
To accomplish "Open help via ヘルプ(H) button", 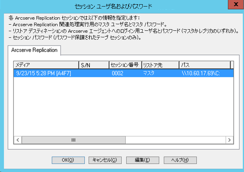I will pos(180,160).
